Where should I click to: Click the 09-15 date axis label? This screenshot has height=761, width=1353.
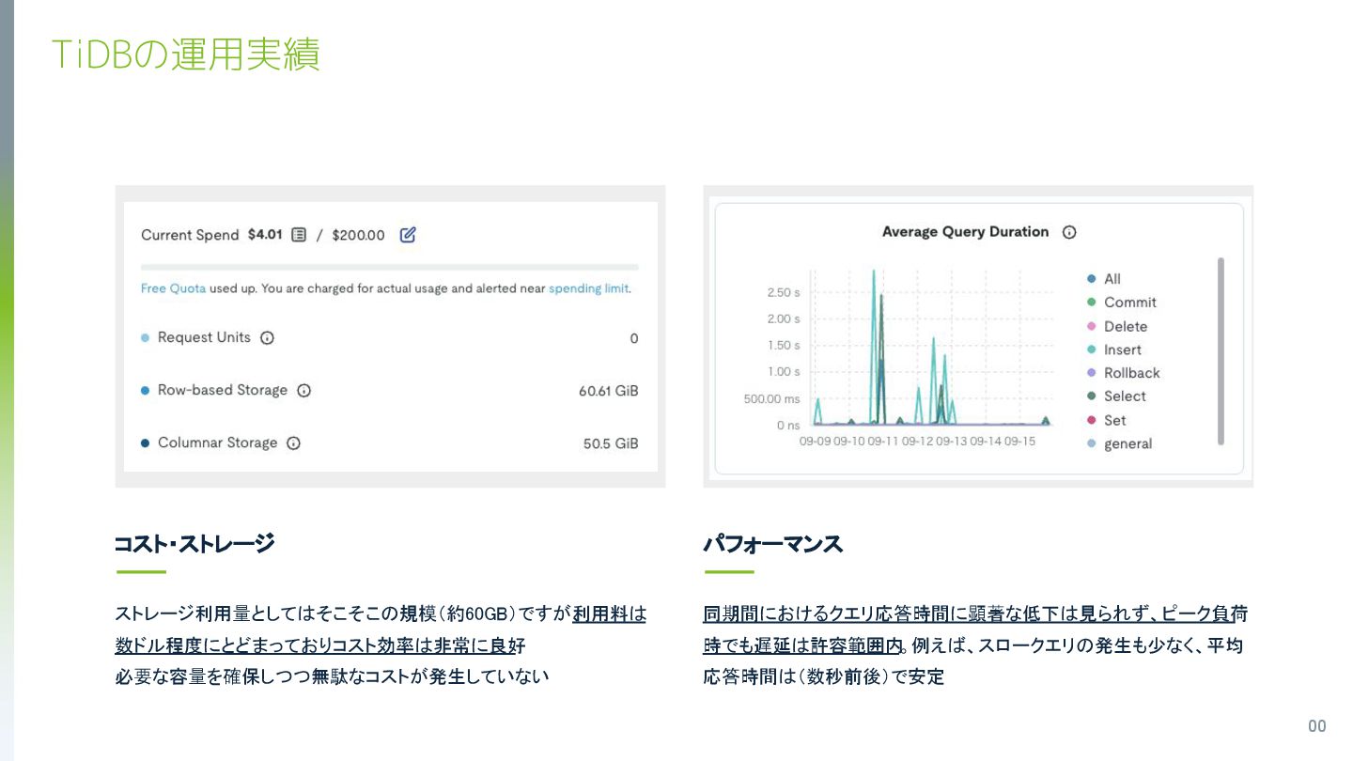pos(1019,442)
